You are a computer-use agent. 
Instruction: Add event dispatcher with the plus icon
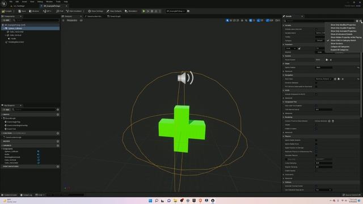point(58,167)
